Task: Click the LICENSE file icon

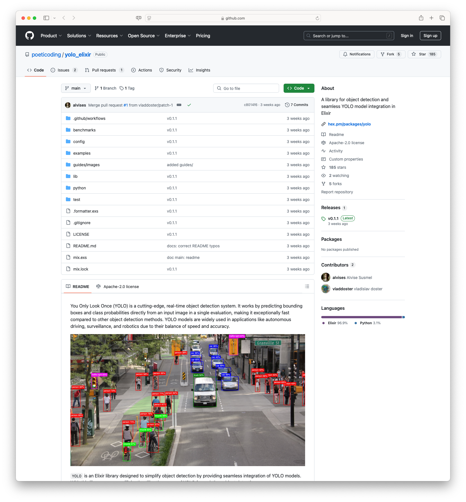Action: [x=68, y=234]
